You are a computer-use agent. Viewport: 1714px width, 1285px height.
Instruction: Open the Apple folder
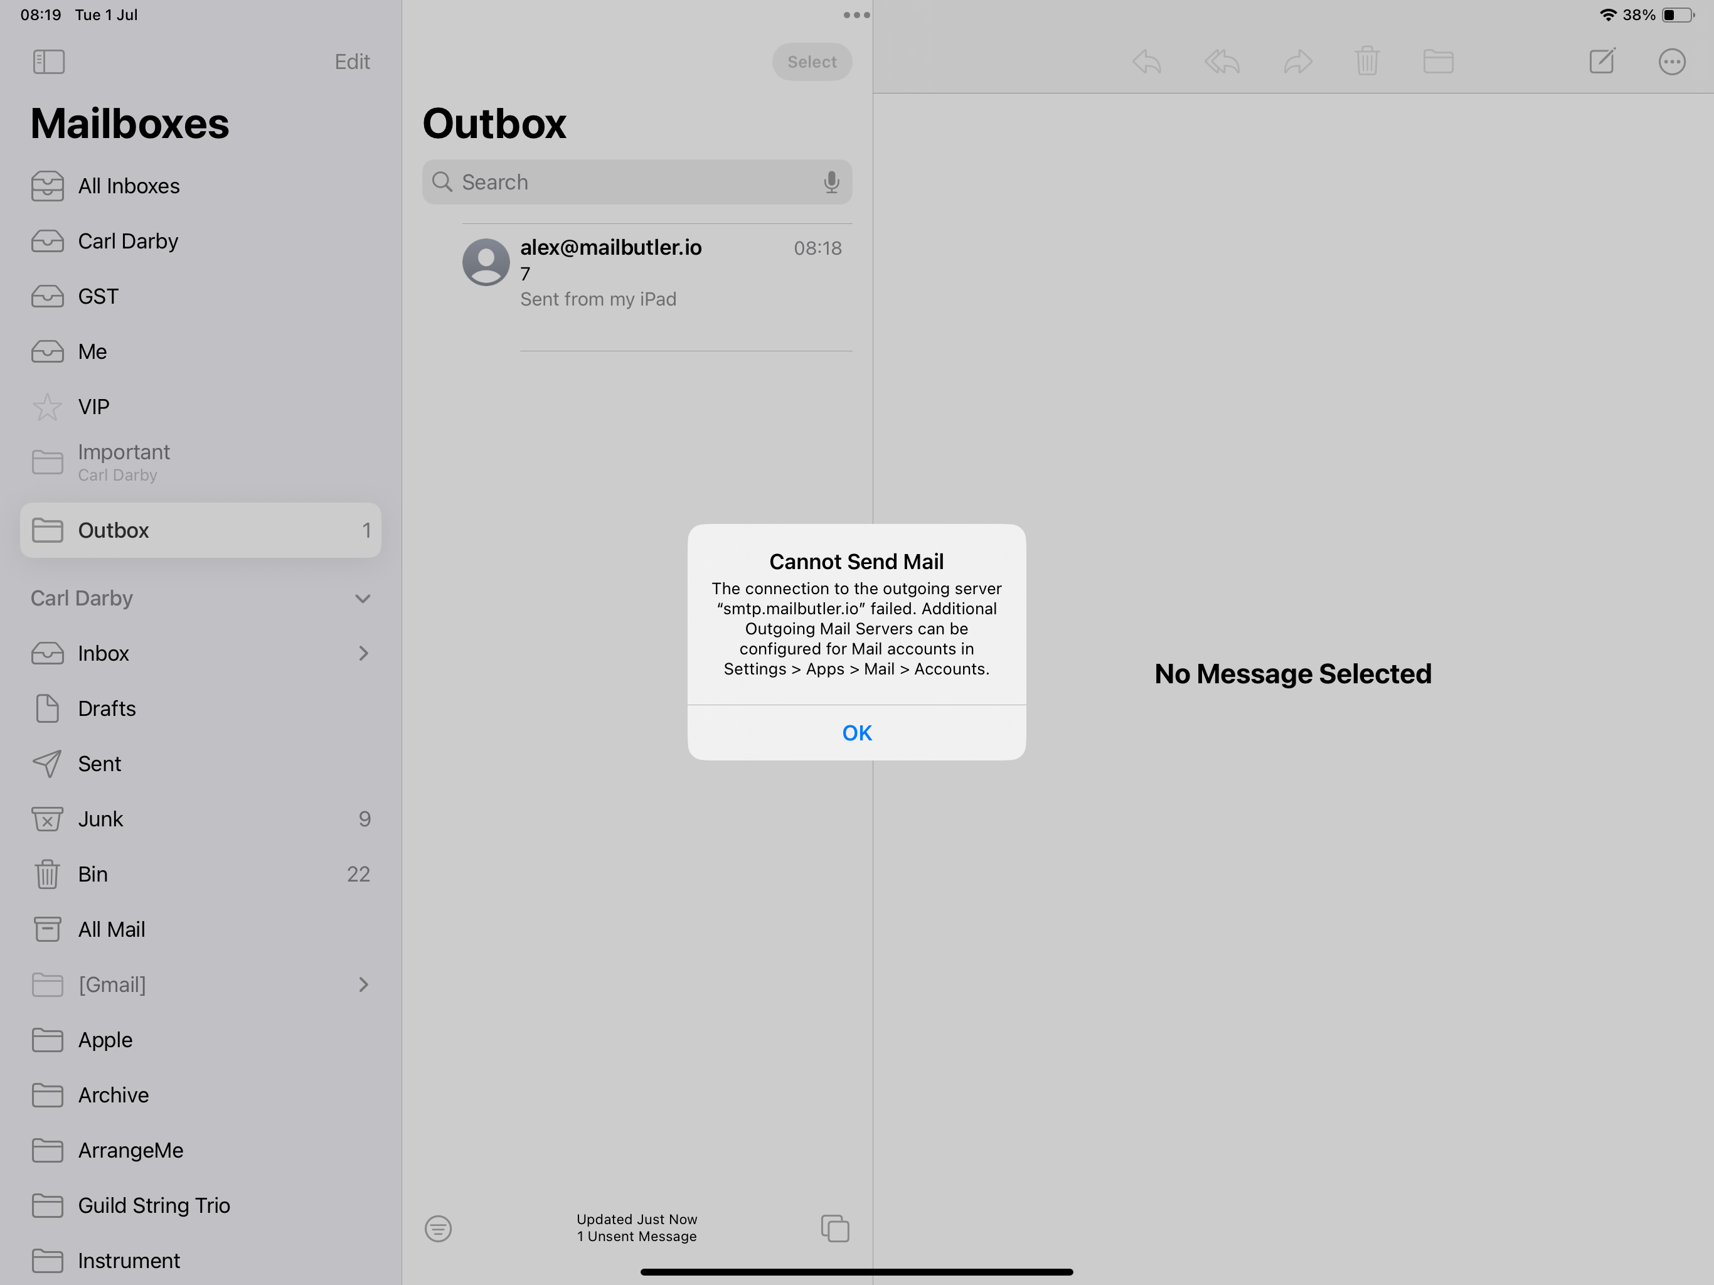201,1039
